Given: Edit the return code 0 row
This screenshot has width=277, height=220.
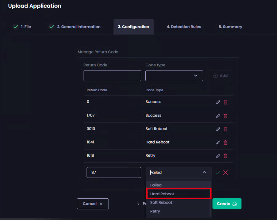Looking at the screenshot, I should click(x=218, y=102).
